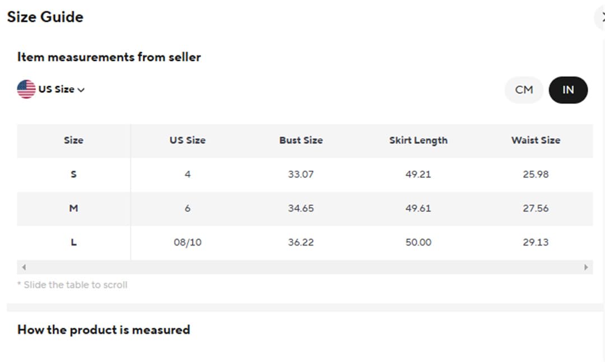Viewport: 605px width, 362px height.
Task: Click the US Size column header
Action: (188, 140)
